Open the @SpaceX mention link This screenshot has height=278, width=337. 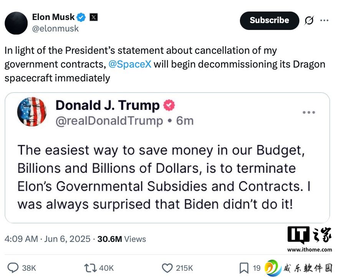point(130,64)
